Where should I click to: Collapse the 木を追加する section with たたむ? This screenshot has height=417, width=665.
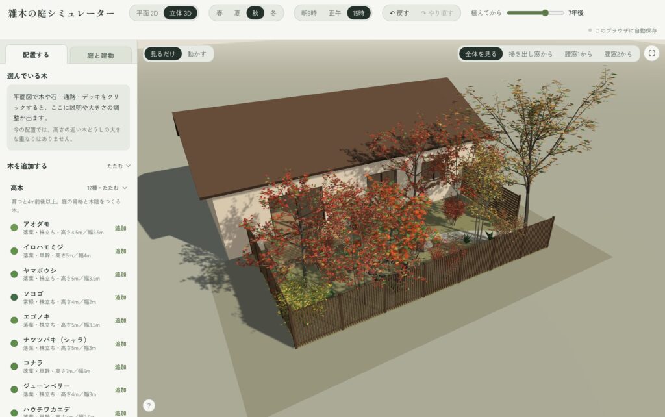pos(119,166)
